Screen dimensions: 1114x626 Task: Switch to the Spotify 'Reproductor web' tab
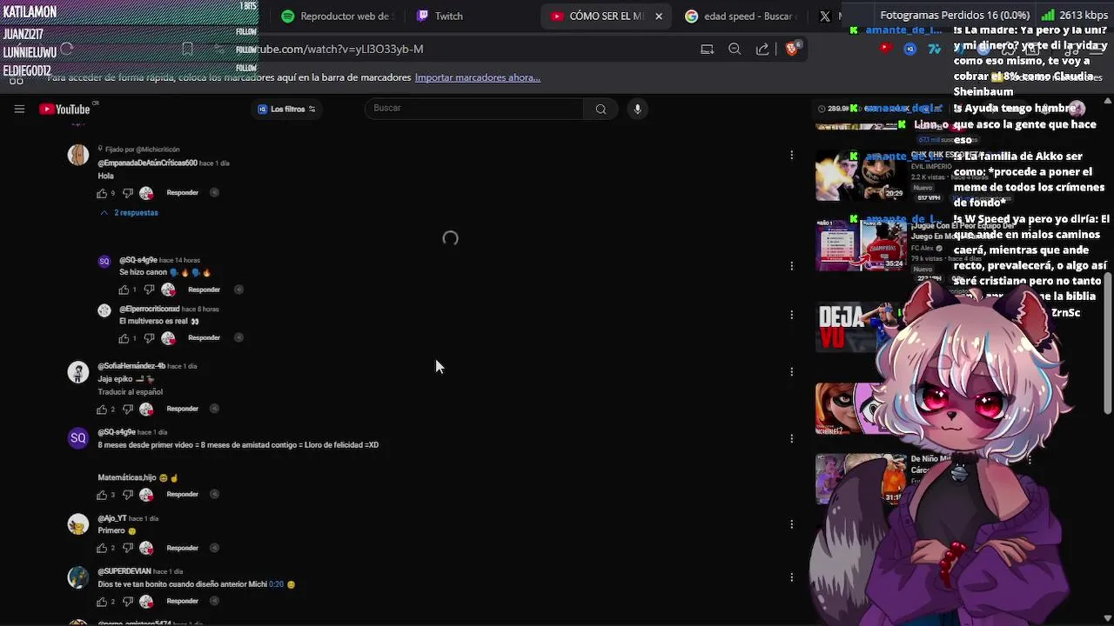click(337, 16)
